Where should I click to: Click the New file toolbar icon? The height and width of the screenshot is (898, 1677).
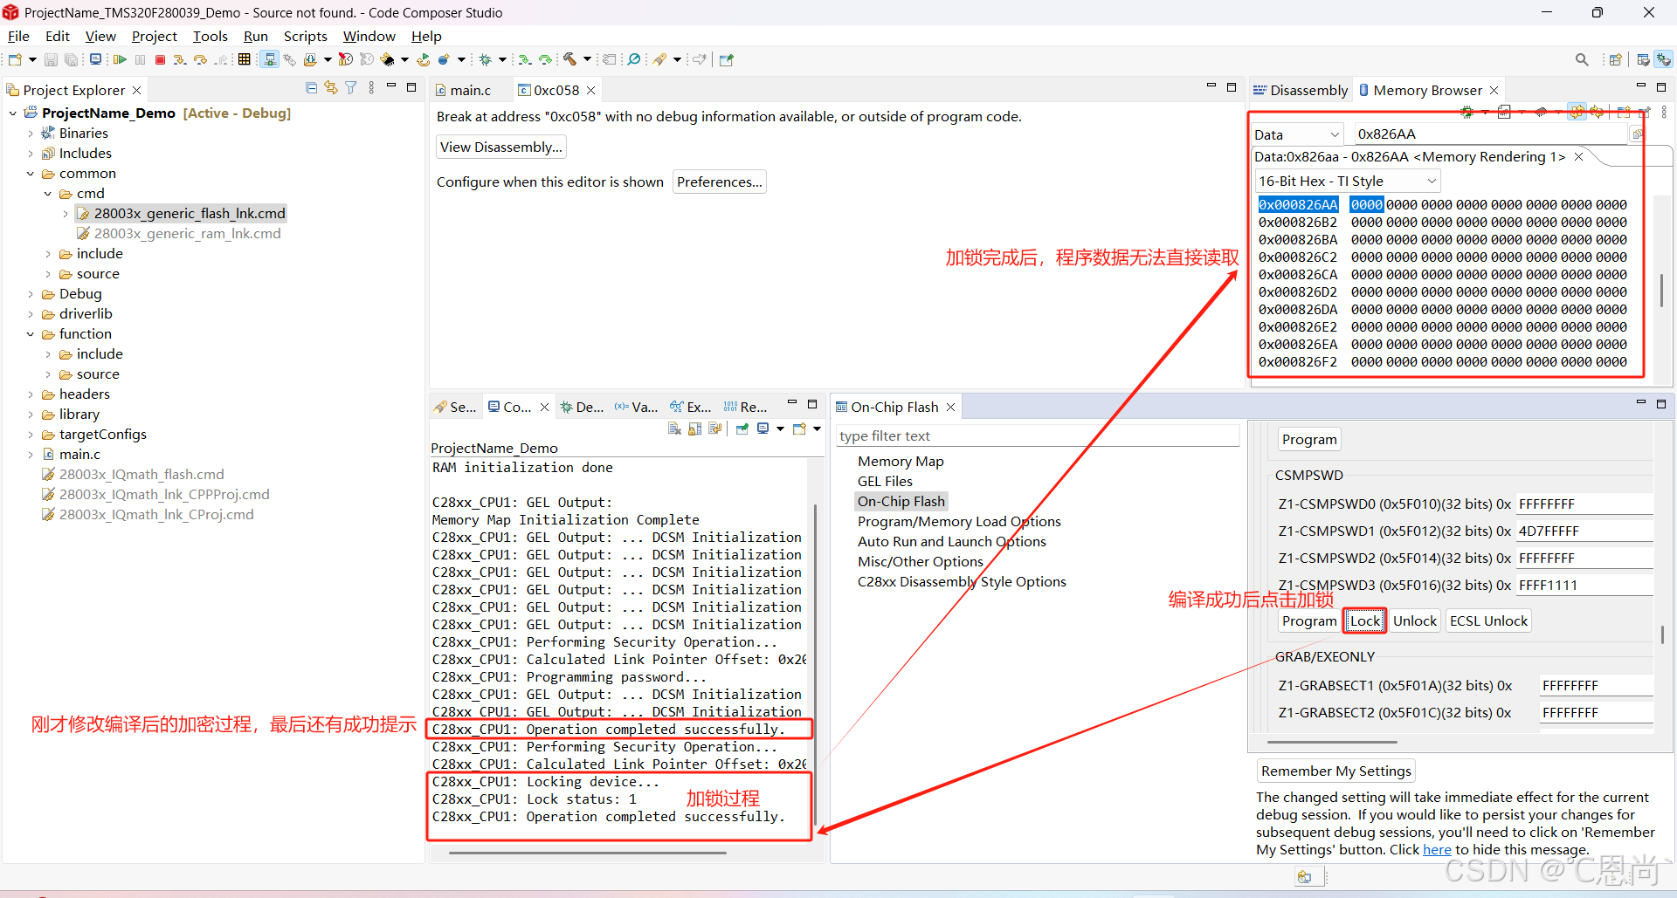(15, 59)
